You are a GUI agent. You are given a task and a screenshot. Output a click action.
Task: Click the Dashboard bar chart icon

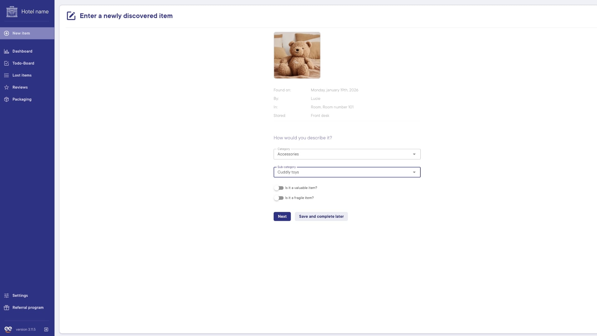(x=7, y=51)
